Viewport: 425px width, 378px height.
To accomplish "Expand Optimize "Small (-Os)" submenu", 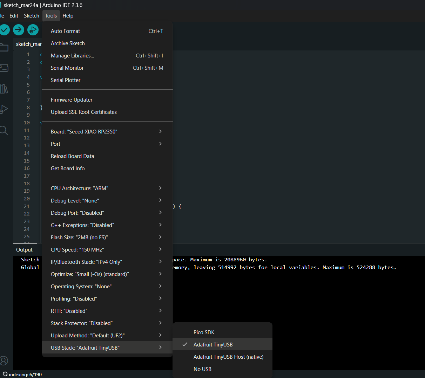I will 107,274.
